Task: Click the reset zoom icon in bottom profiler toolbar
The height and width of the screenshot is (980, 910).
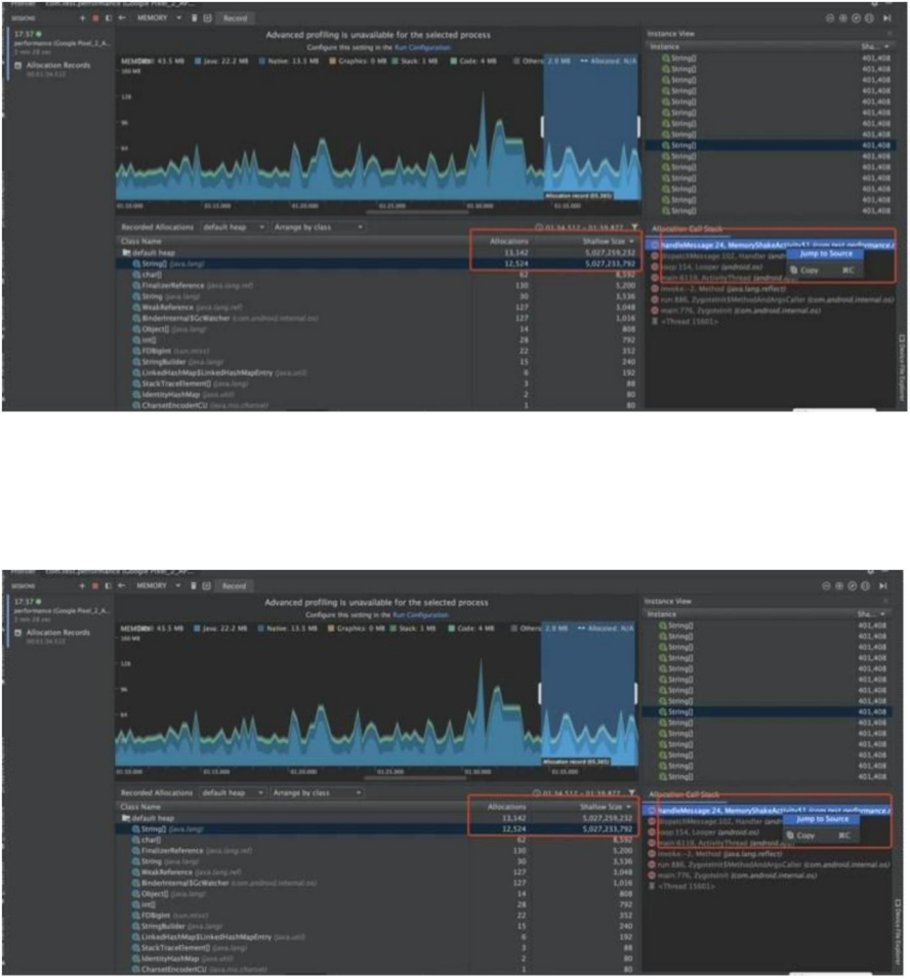Action: point(852,586)
